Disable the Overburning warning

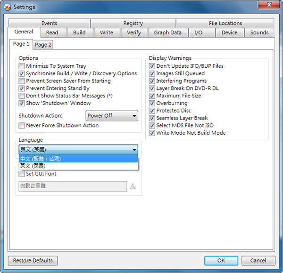[152, 103]
